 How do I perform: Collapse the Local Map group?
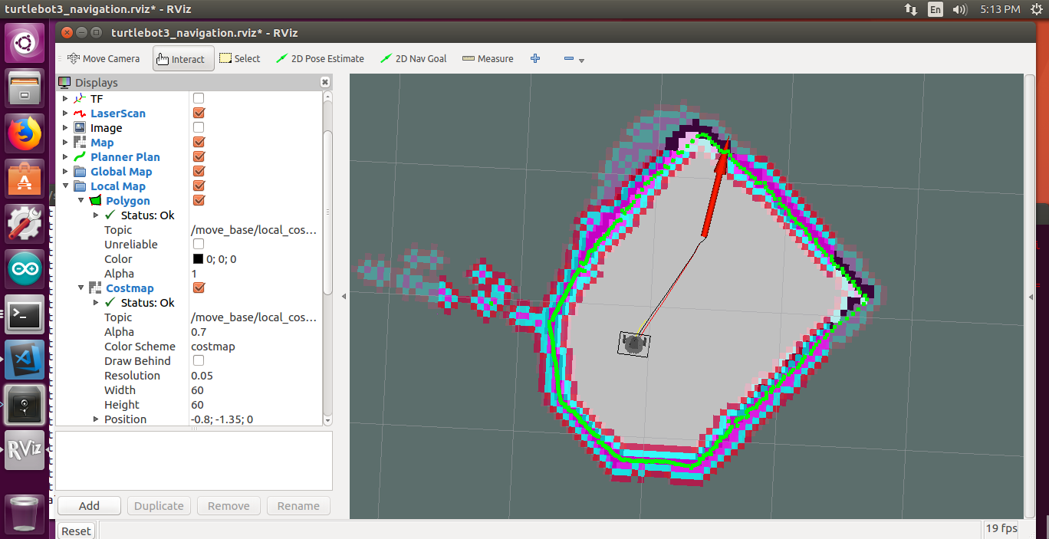(65, 186)
